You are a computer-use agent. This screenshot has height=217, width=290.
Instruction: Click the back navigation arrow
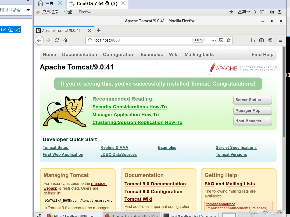39,40
